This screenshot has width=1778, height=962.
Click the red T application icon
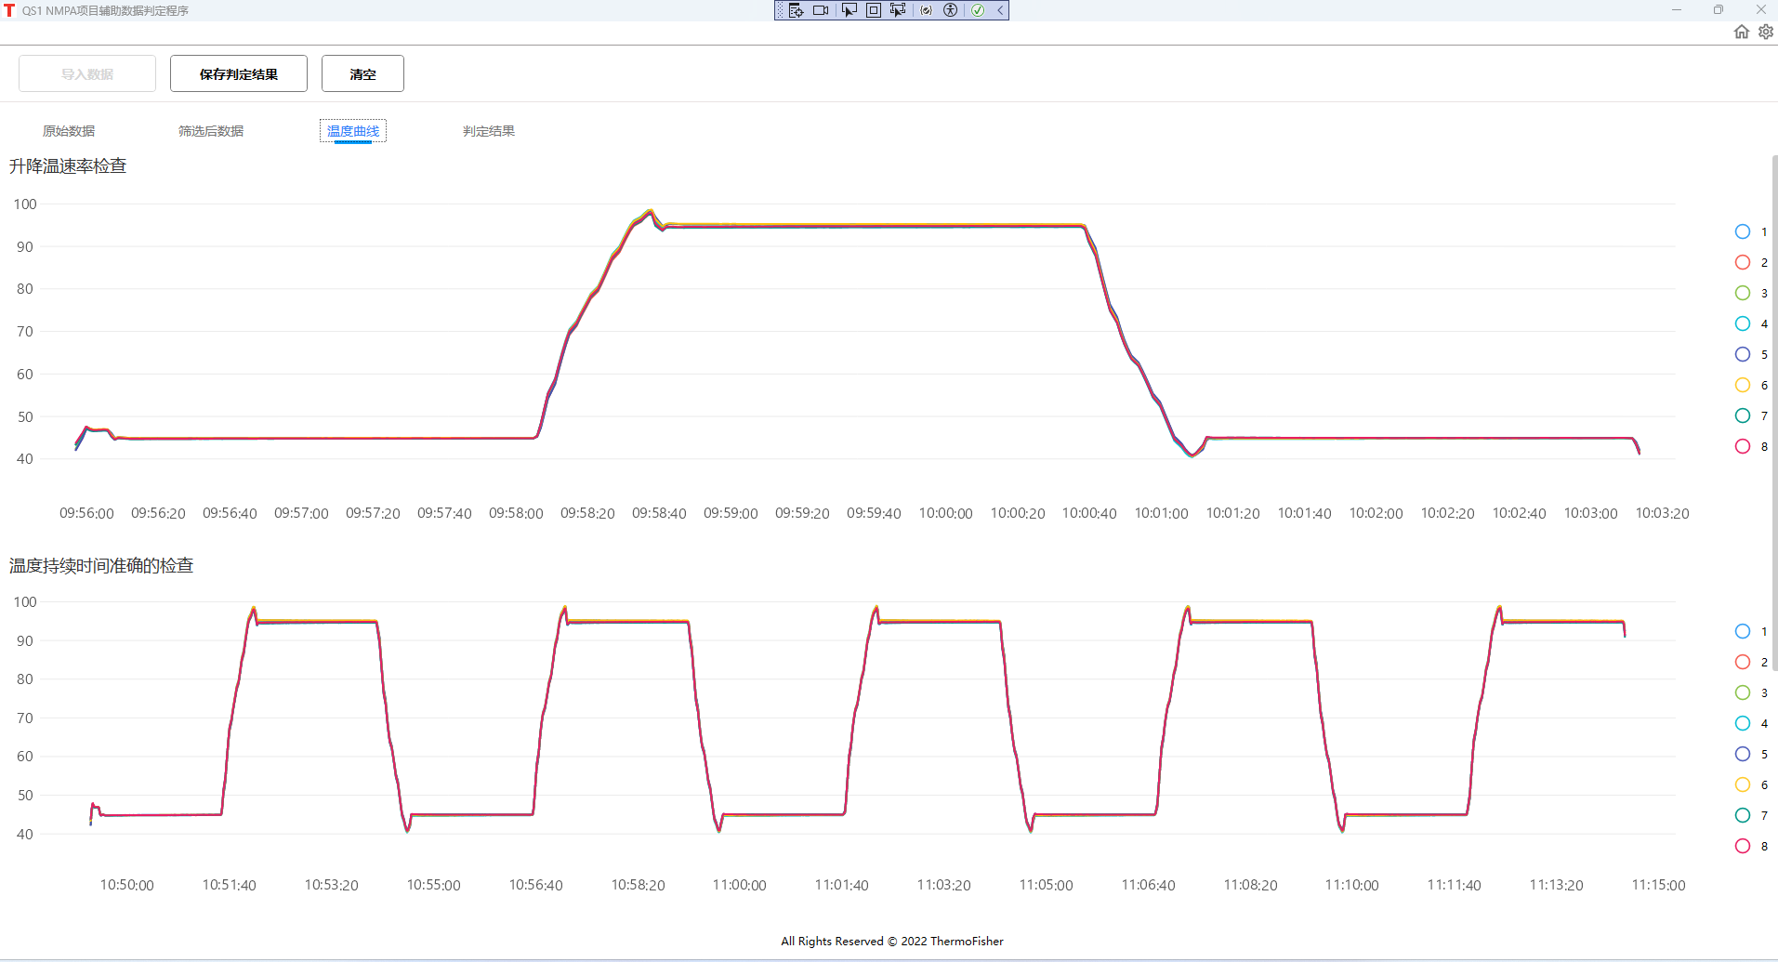click(9, 10)
